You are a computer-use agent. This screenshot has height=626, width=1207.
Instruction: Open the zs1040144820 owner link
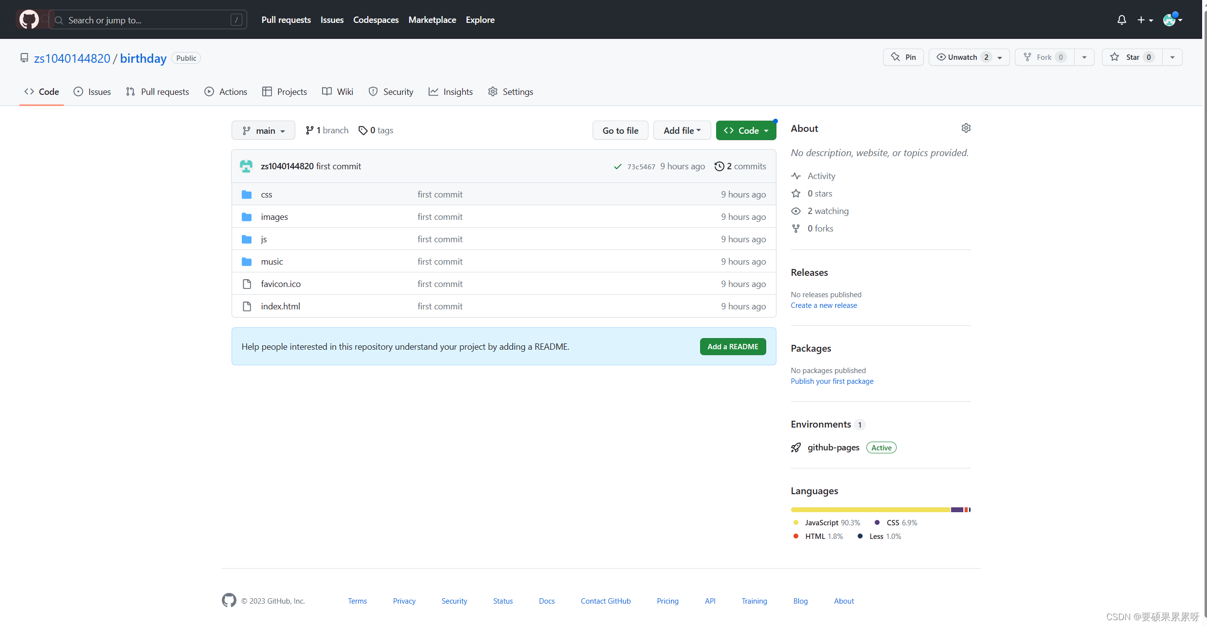[x=72, y=58]
